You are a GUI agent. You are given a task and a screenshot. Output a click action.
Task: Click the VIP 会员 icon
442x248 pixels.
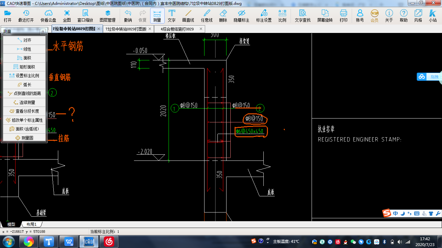pyautogui.click(x=374, y=16)
